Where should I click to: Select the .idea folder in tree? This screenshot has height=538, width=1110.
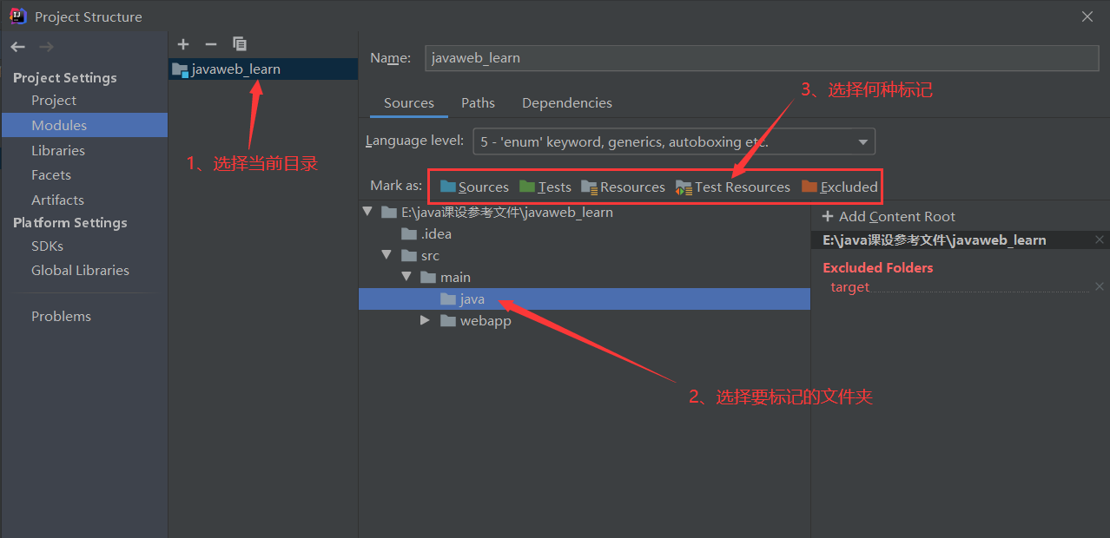436,233
